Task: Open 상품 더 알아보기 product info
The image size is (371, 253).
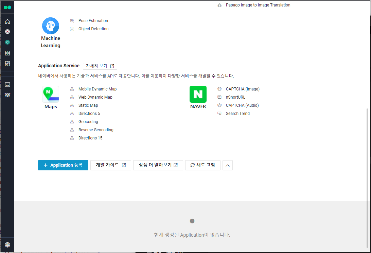Action: (158, 165)
